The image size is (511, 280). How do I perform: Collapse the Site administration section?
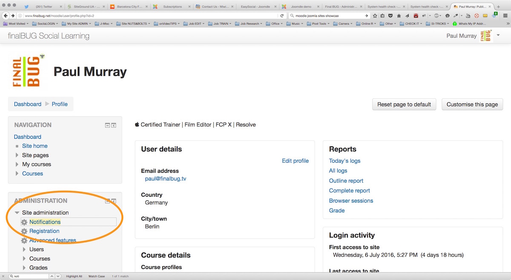pos(17,213)
